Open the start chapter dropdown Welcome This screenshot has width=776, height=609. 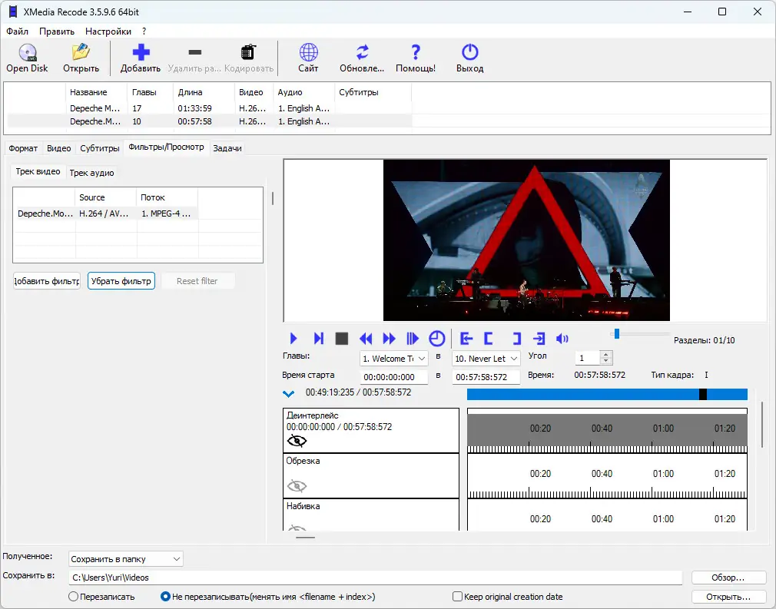coord(393,359)
